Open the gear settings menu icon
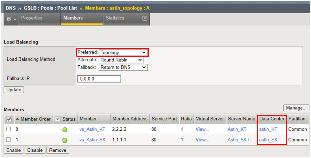 (x=11, y=19)
